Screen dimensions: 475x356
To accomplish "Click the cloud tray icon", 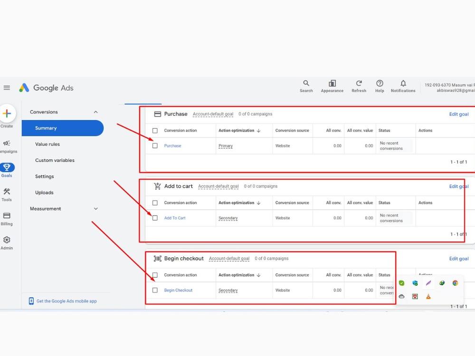I will coord(402,296).
